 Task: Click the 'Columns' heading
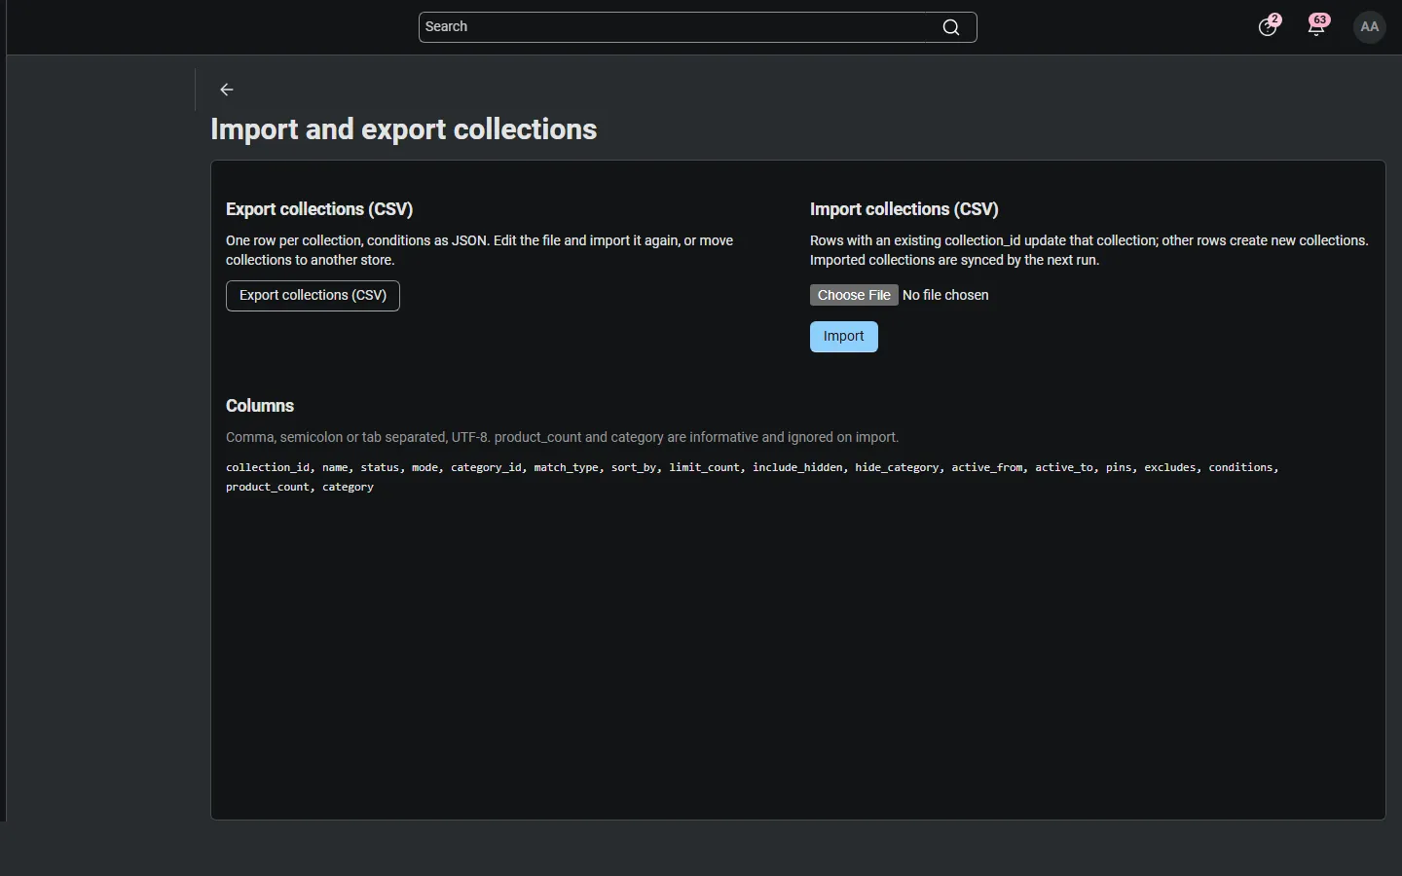click(x=260, y=406)
